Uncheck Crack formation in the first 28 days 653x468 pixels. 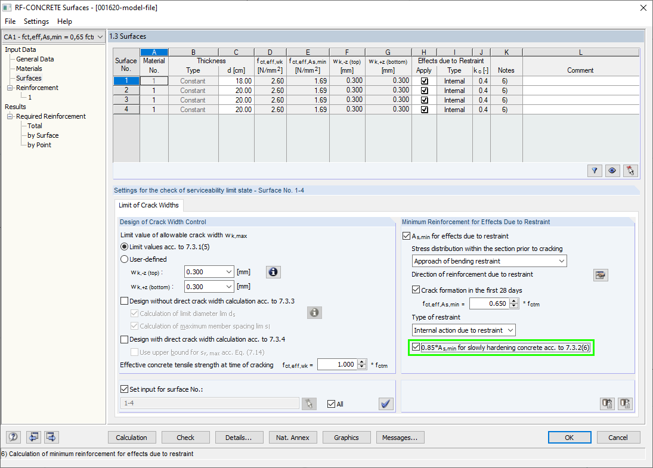coord(415,290)
